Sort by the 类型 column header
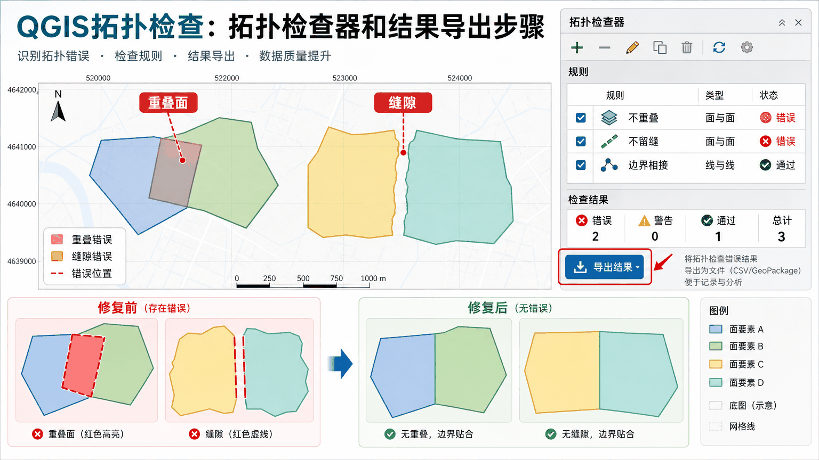 coord(714,95)
